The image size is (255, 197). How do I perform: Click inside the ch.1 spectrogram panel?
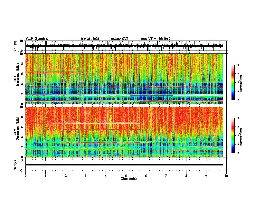click(124, 79)
